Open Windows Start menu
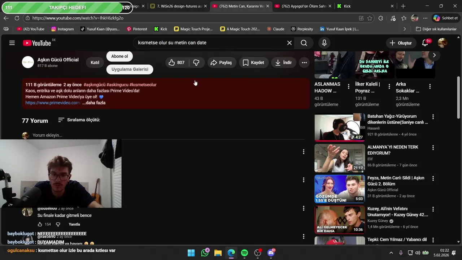462x260 pixels. click(x=191, y=253)
